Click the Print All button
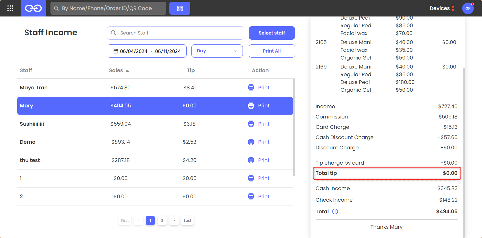 [x=272, y=51]
